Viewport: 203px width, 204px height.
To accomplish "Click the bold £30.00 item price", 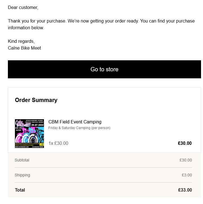I will coord(185,143).
